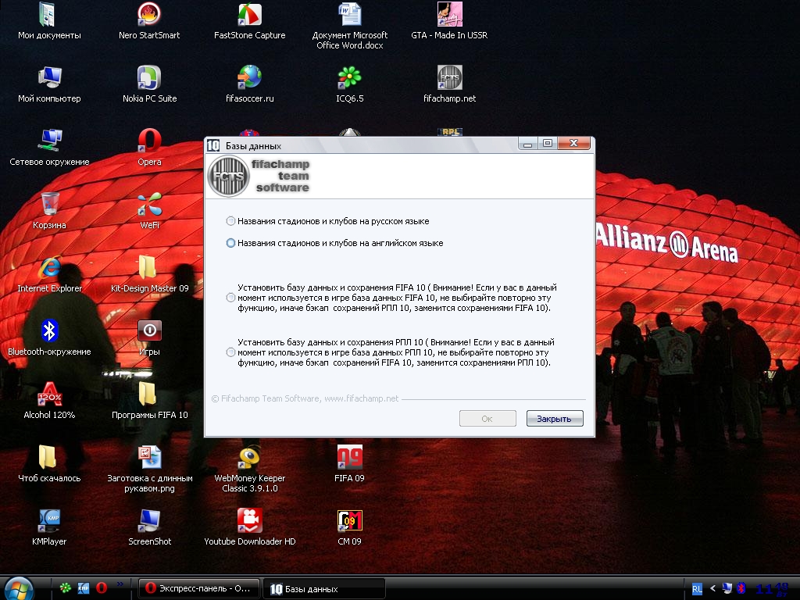Open Сетевое окружение icon

(x=49, y=148)
